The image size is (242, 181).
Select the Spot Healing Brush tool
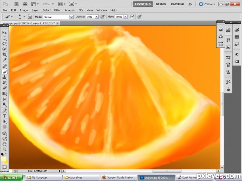[4, 66]
